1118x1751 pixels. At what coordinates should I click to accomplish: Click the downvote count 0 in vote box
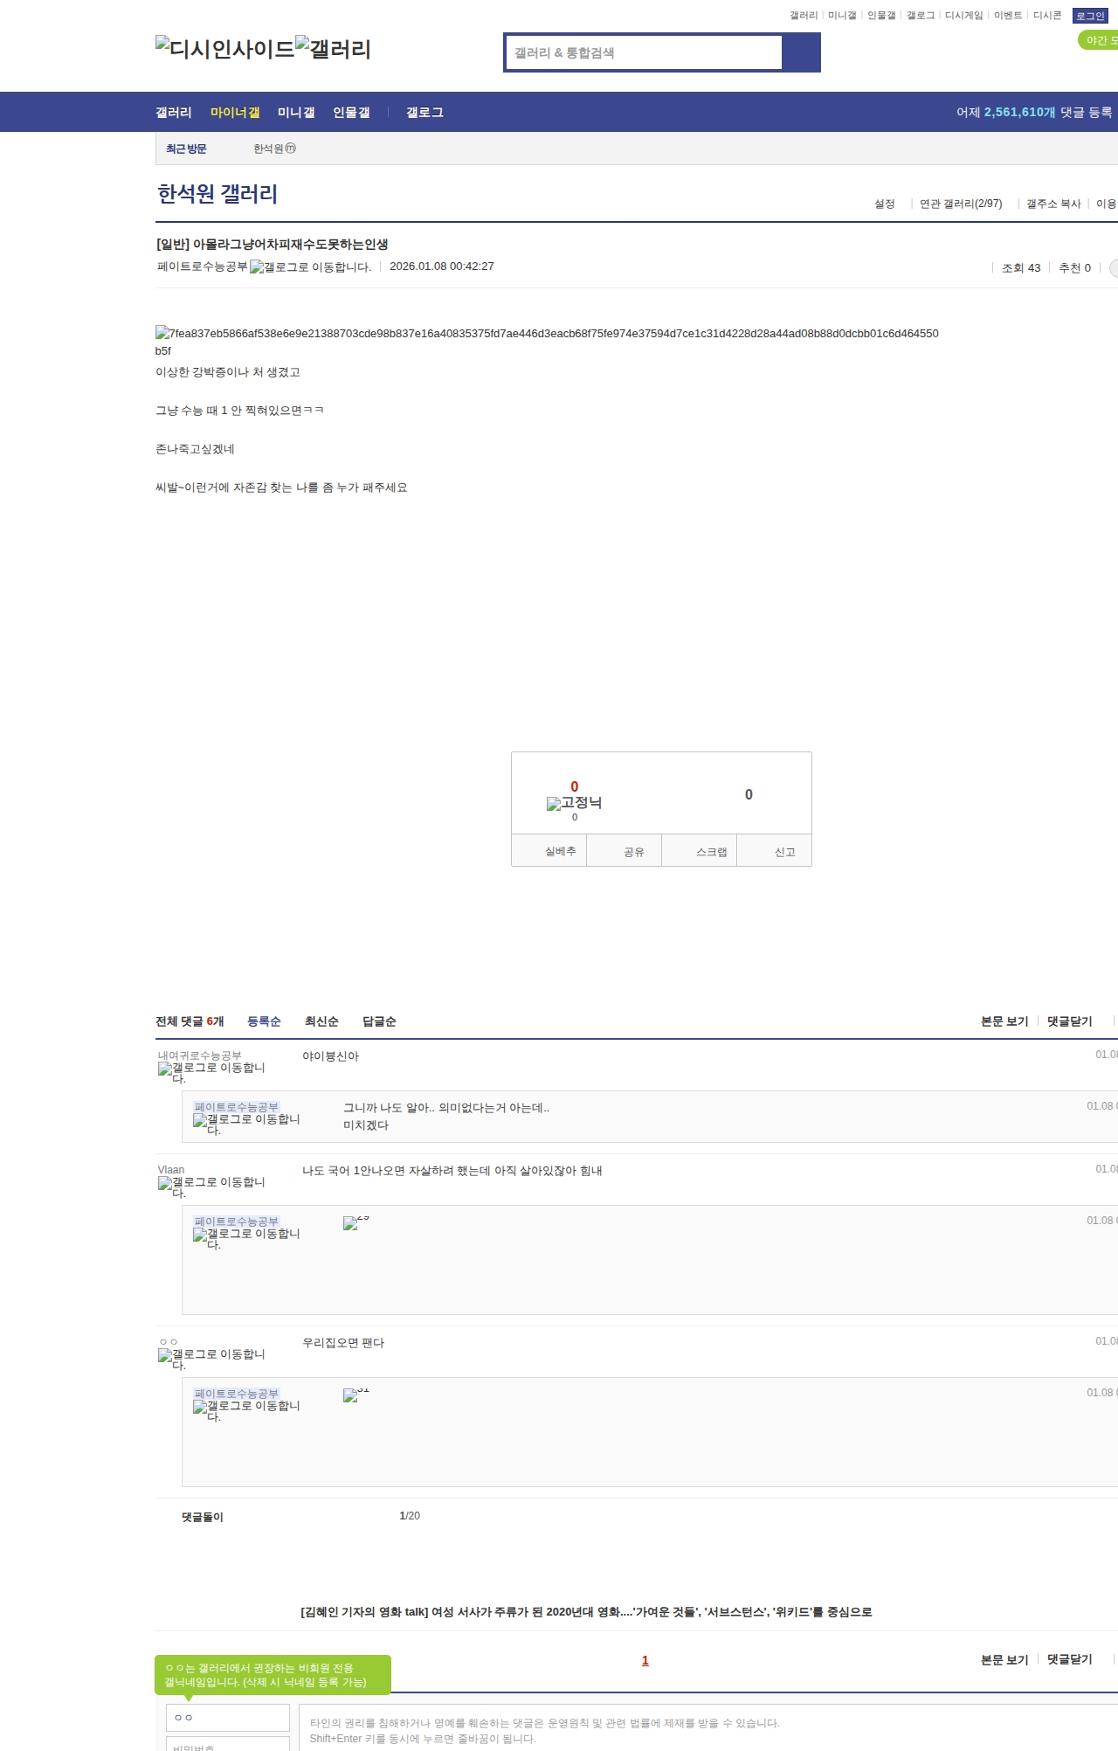pos(749,794)
